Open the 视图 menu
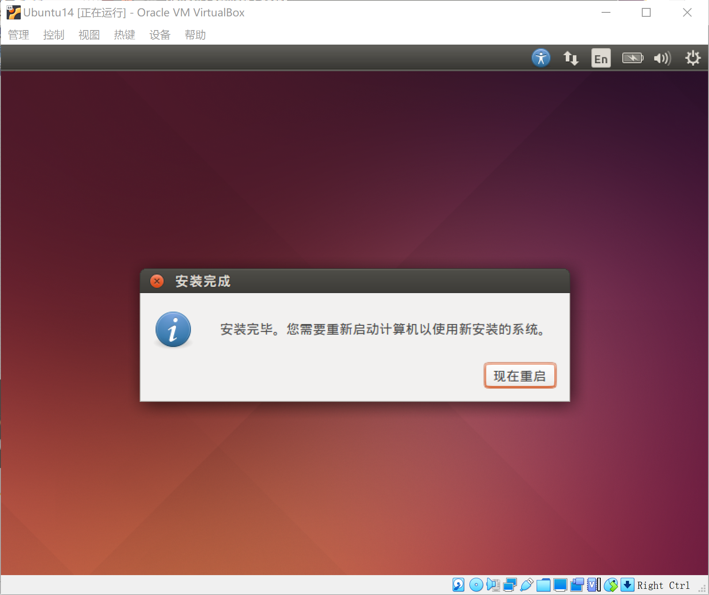This screenshot has height=595, width=709. (x=89, y=35)
